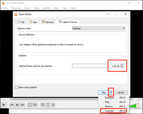The image size is (143, 114).
Task: Click the elapsed time label at left
Action: tap(4, 100)
